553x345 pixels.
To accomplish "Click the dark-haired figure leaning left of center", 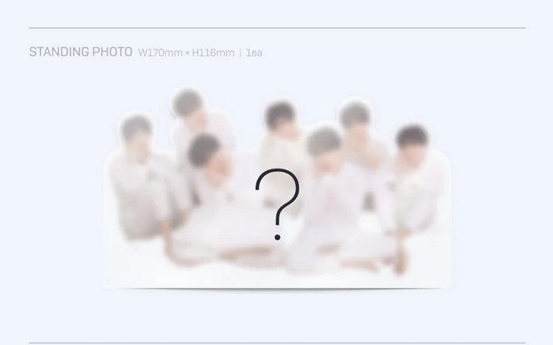I will 205,152.
